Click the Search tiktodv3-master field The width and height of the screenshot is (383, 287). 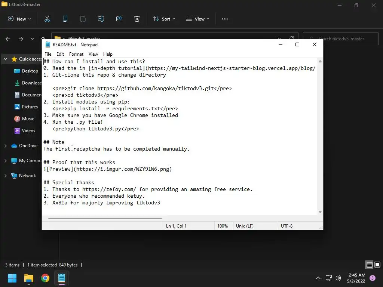pyautogui.click(x=340, y=39)
